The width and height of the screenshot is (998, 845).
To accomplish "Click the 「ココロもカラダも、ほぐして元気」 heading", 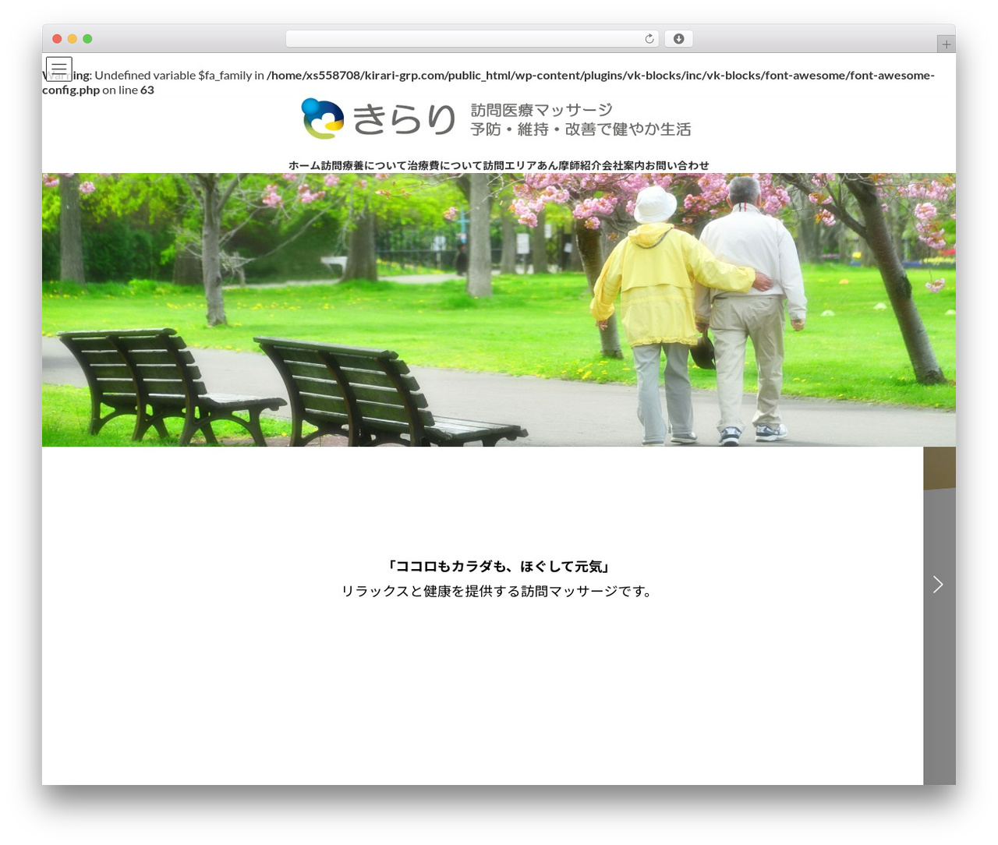I will (499, 566).
